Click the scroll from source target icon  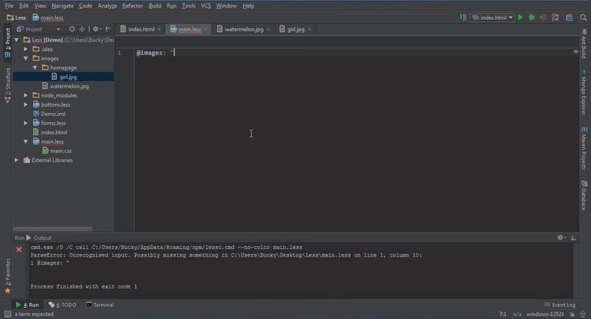tap(71, 29)
